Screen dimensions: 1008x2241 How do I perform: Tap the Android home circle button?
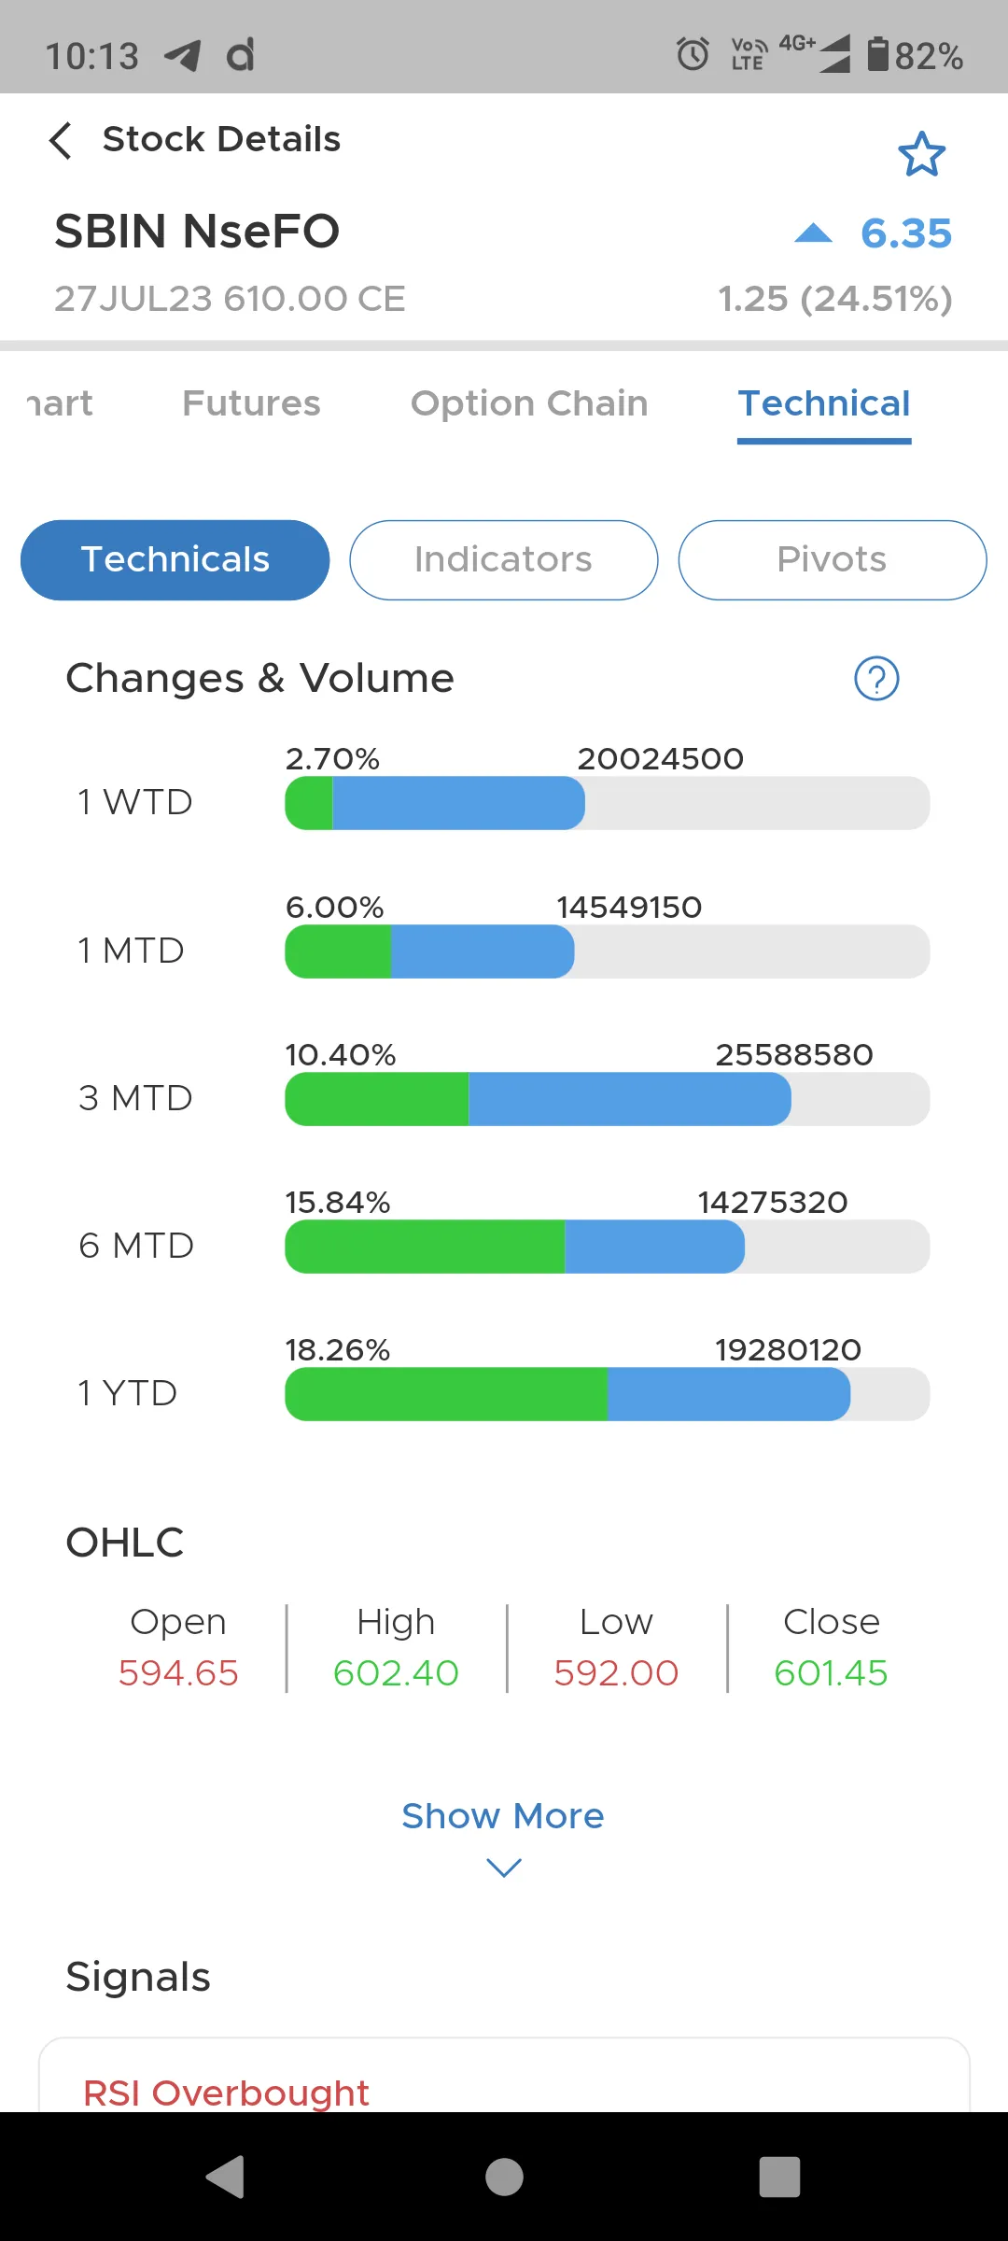pos(504,2177)
